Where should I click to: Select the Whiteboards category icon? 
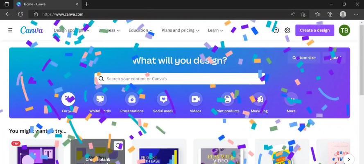click(x=100, y=99)
